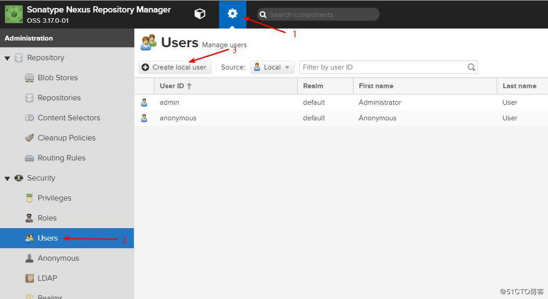This screenshot has height=299, width=548.
Task: Open the admin user entry
Action: pyautogui.click(x=170, y=102)
